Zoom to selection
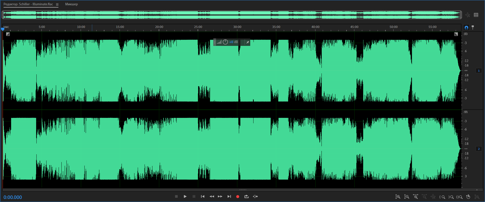This screenshot has width=485, height=202. pos(459,197)
